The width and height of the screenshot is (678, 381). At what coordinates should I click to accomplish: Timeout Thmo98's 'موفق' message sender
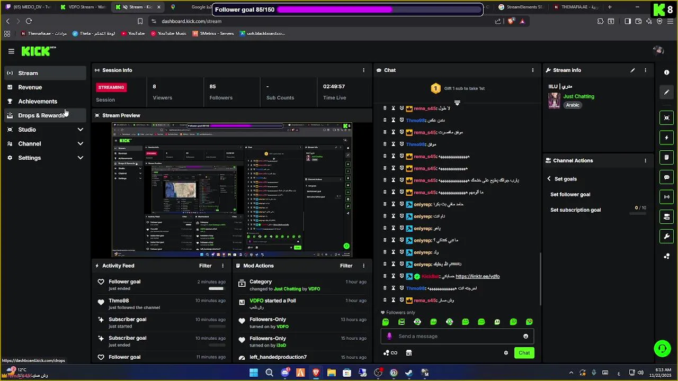coord(393,144)
